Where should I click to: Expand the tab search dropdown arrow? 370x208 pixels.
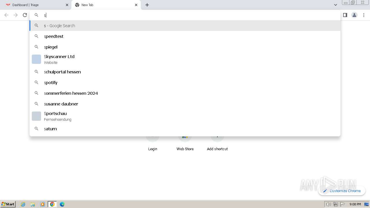335,5
